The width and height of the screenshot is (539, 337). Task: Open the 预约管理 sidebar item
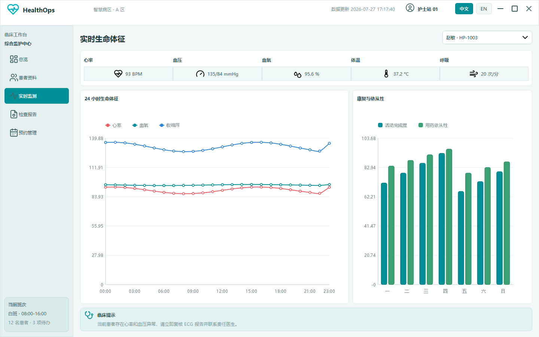tap(37, 133)
